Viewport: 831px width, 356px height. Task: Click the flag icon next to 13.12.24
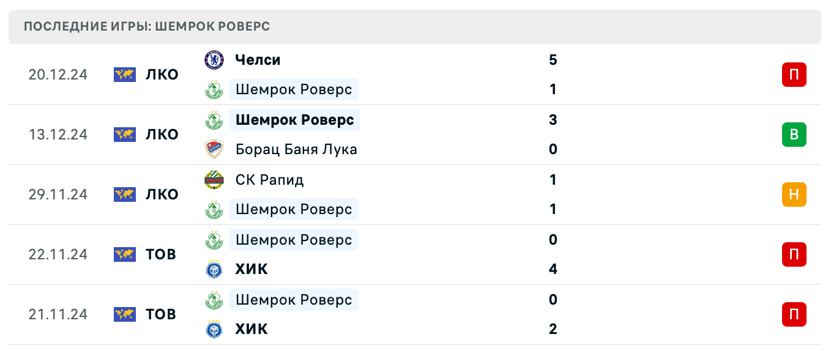[124, 134]
